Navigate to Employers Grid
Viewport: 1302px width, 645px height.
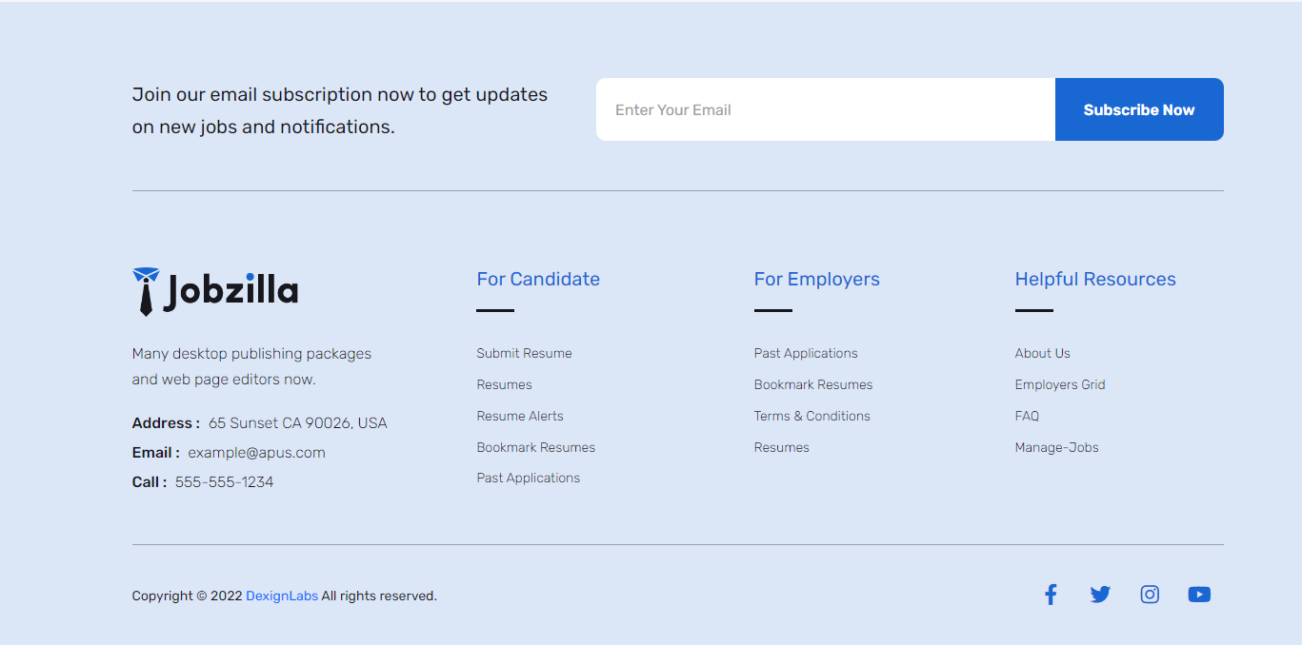[1060, 384]
